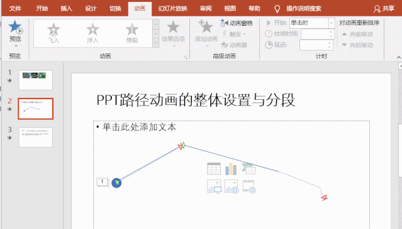Choose the 飞入 animation effect

pos(53,33)
